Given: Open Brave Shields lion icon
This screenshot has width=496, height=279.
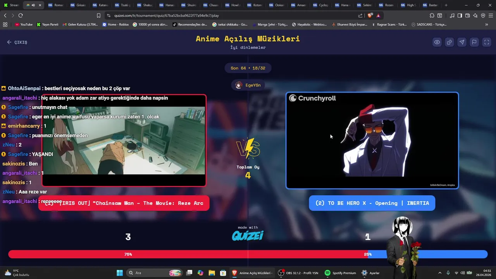Looking at the screenshot, I should (370, 15).
